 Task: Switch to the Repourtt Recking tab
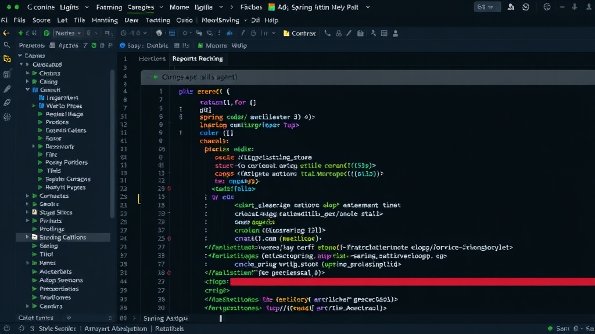click(198, 59)
